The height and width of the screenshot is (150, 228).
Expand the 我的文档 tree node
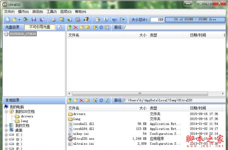pos(6,126)
